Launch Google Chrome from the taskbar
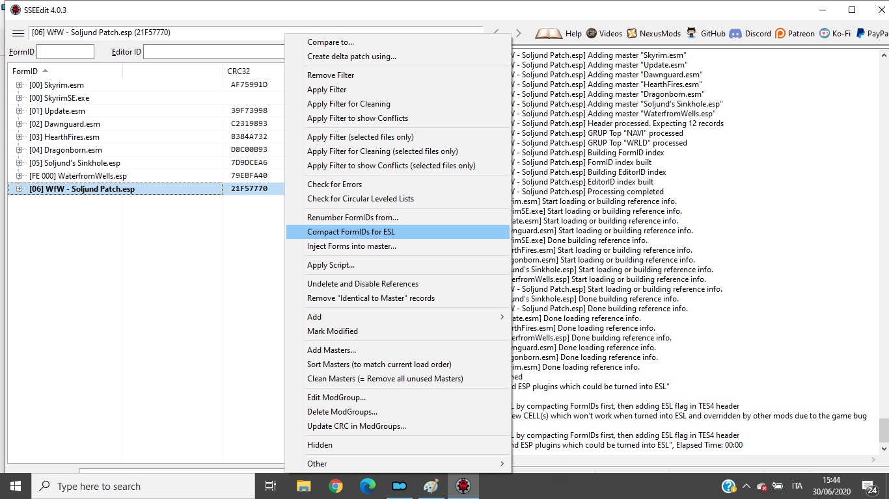Image resolution: width=889 pixels, height=499 pixels. click(335, 486)
